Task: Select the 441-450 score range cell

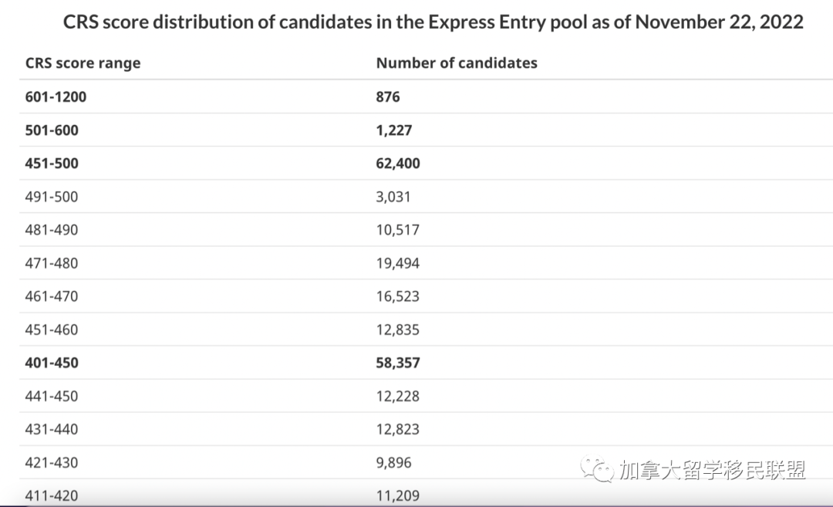Action: pos(52,396)
